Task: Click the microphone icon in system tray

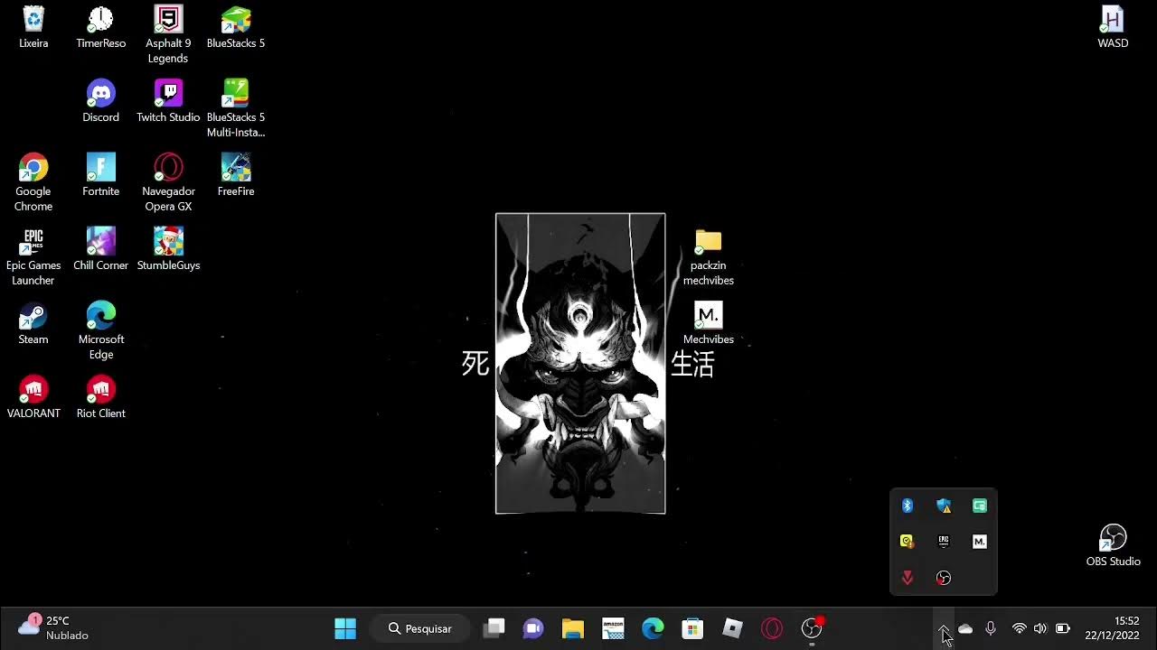Action: tap(991, 628)
